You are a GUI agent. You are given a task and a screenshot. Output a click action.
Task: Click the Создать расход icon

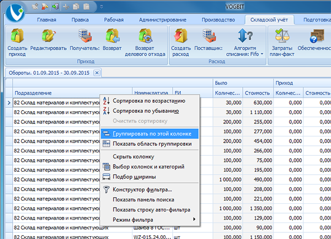[x=180, y=38]
